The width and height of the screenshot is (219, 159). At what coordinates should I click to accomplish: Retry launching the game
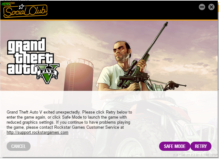click(x=201, y=146)
